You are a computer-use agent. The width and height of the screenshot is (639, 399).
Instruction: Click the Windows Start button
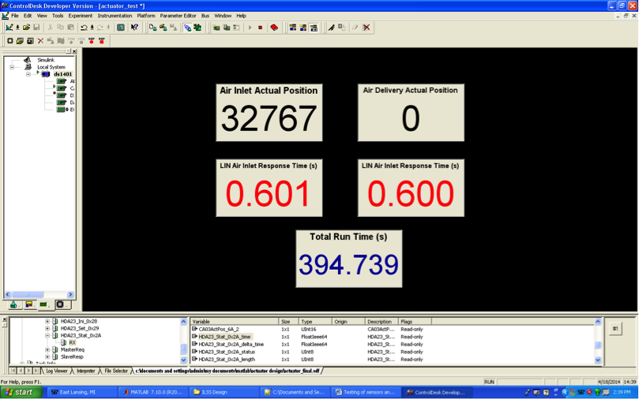(21, 392)
